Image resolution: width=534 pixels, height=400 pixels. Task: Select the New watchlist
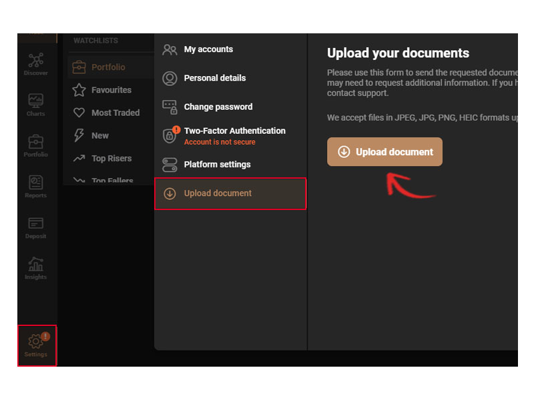point(111,135)
